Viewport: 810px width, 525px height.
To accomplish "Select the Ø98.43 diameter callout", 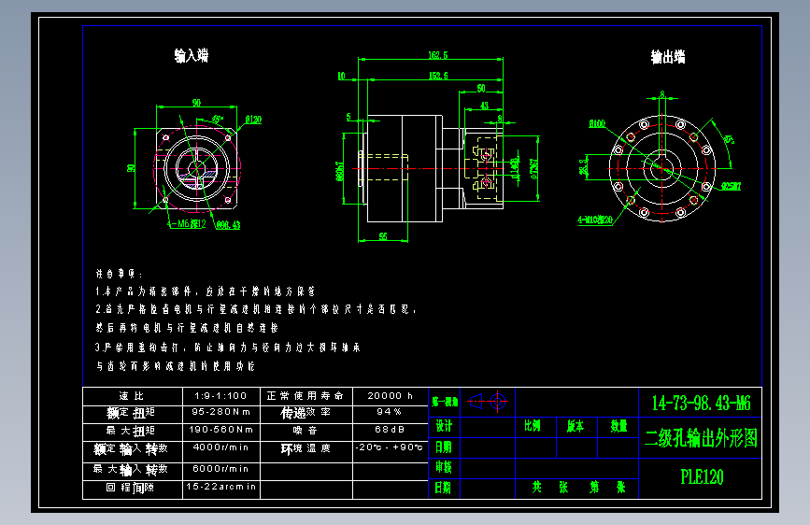I will pos(228,225).
